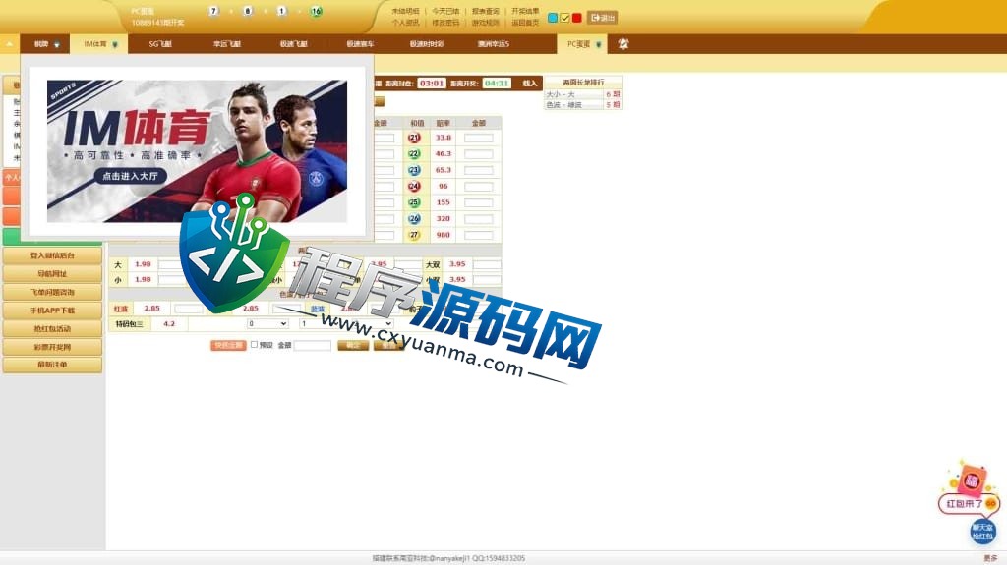Screen dimensions: 1007x565
Task: Click the 更多 link at bottom right
Action: tap(990, 558)
